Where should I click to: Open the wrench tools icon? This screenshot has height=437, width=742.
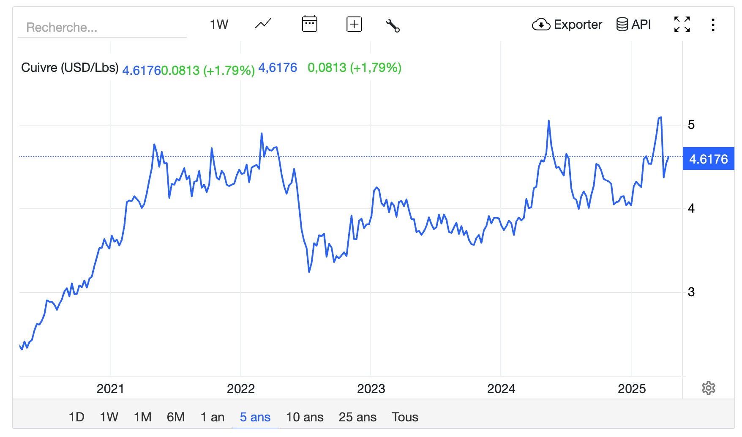coord(393,25)
